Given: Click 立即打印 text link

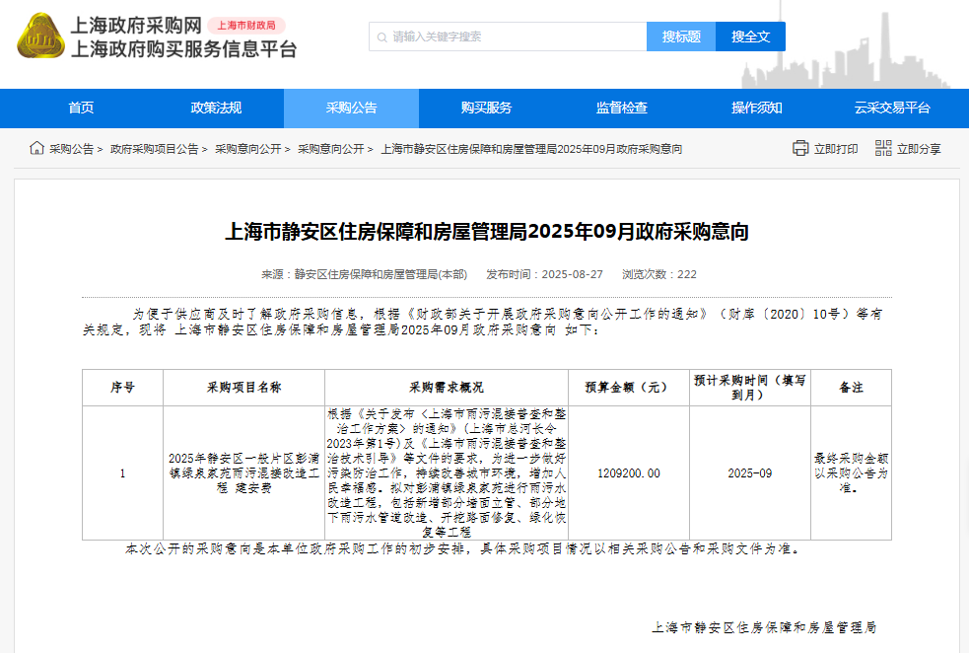Looking at the screenshot, I should coord(836,149).
